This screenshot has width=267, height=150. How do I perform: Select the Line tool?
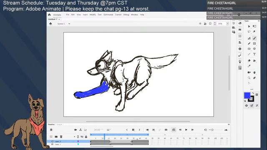249,54
